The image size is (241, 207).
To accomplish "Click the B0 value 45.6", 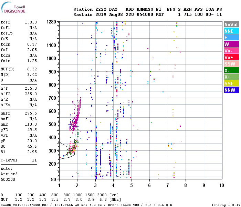I will [x=32, y=146].
